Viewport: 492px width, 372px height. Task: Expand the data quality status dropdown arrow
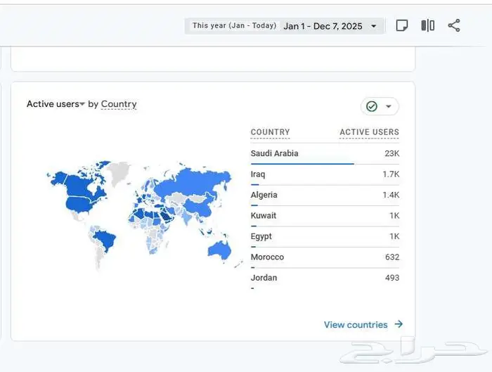(x=388, y=106)
